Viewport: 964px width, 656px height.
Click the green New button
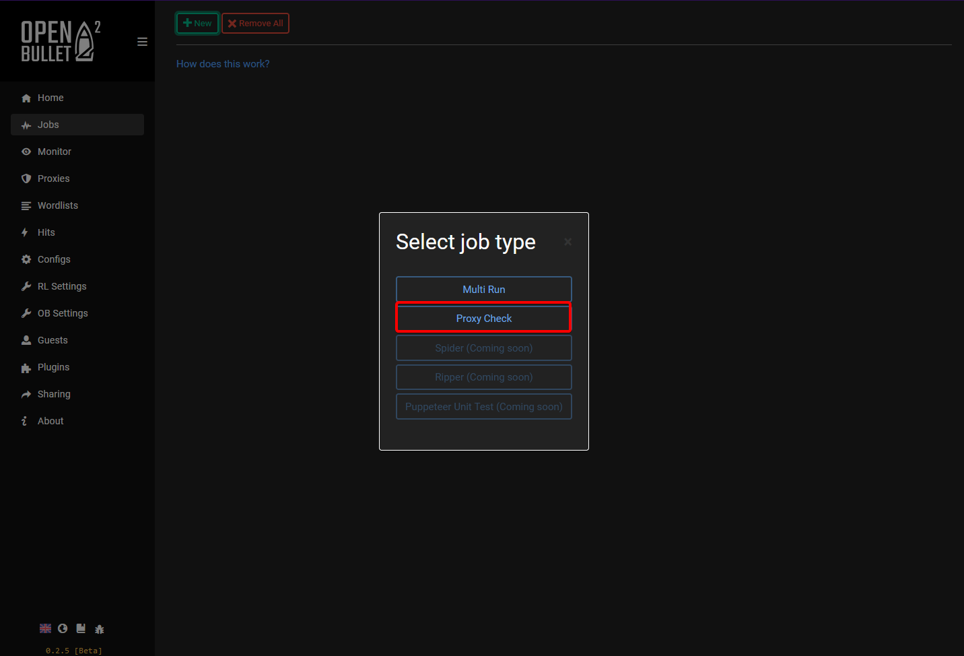pyautogui.click(x=197, y=23)
